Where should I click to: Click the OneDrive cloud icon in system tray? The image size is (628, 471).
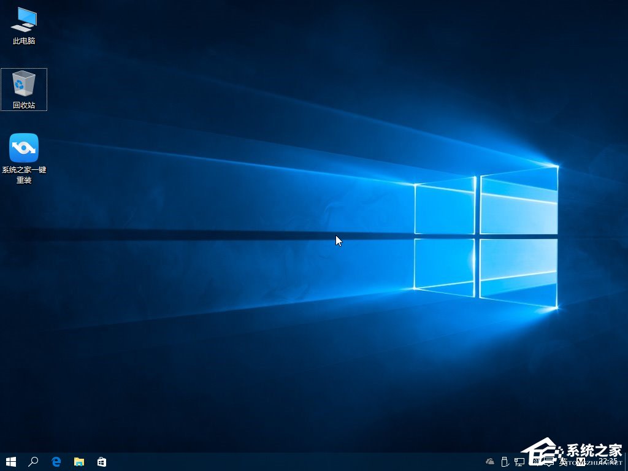(489, 461)
